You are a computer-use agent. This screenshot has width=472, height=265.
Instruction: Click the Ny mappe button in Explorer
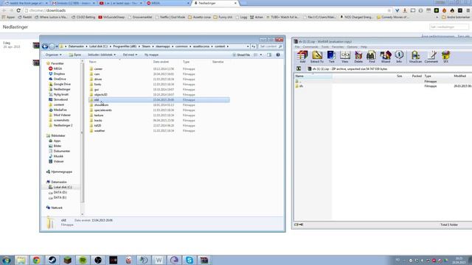[x=151, y=54]
